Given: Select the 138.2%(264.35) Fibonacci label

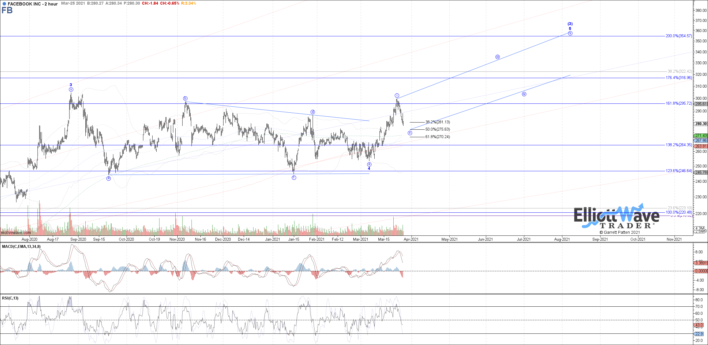Looking at the screenshot, I should tap(679, 145).
